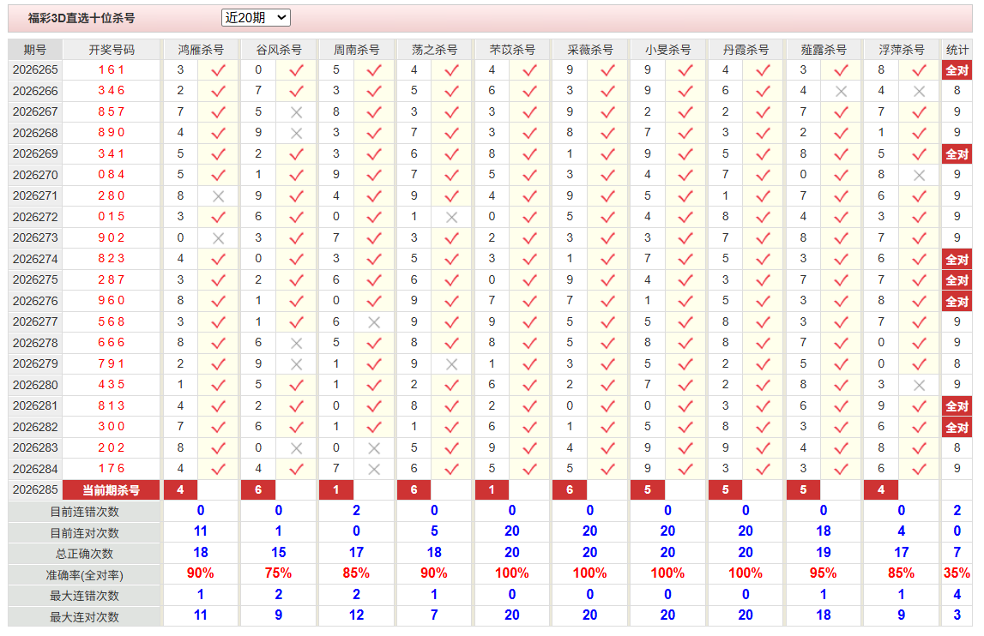Click the gray X mark in row 2026271 鸿雁杀号
984x636 pixels.
tap(218, 196)
